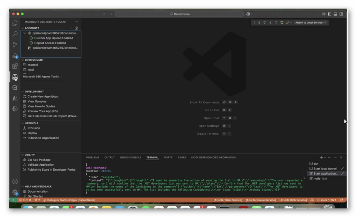This screenshot has width=357, height=217.
Task: Open Documentation under Help and Feedback
Action: (x=38, y=192)
